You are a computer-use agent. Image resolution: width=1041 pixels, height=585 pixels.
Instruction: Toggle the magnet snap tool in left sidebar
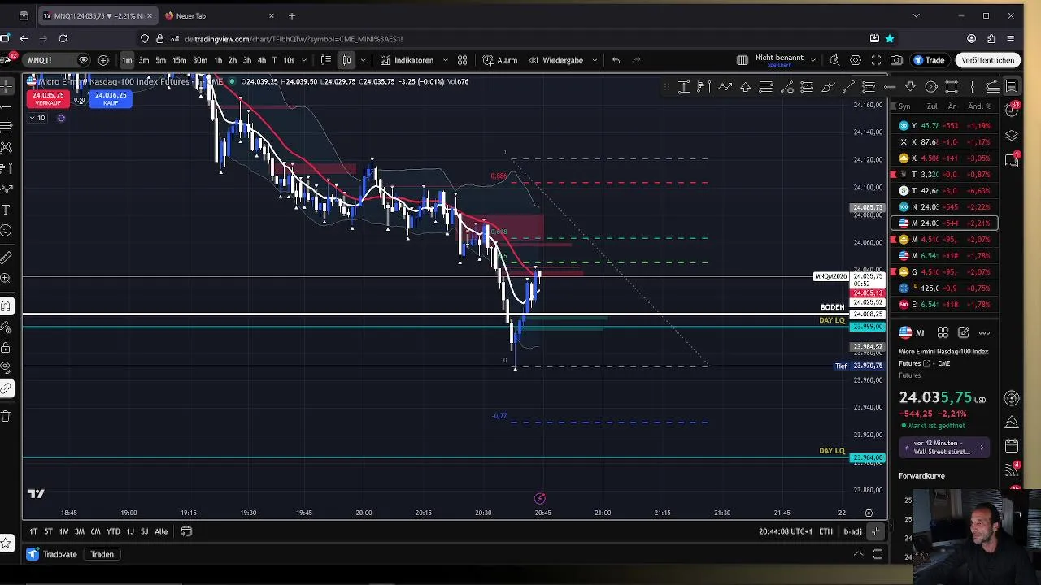click(6, 306)
